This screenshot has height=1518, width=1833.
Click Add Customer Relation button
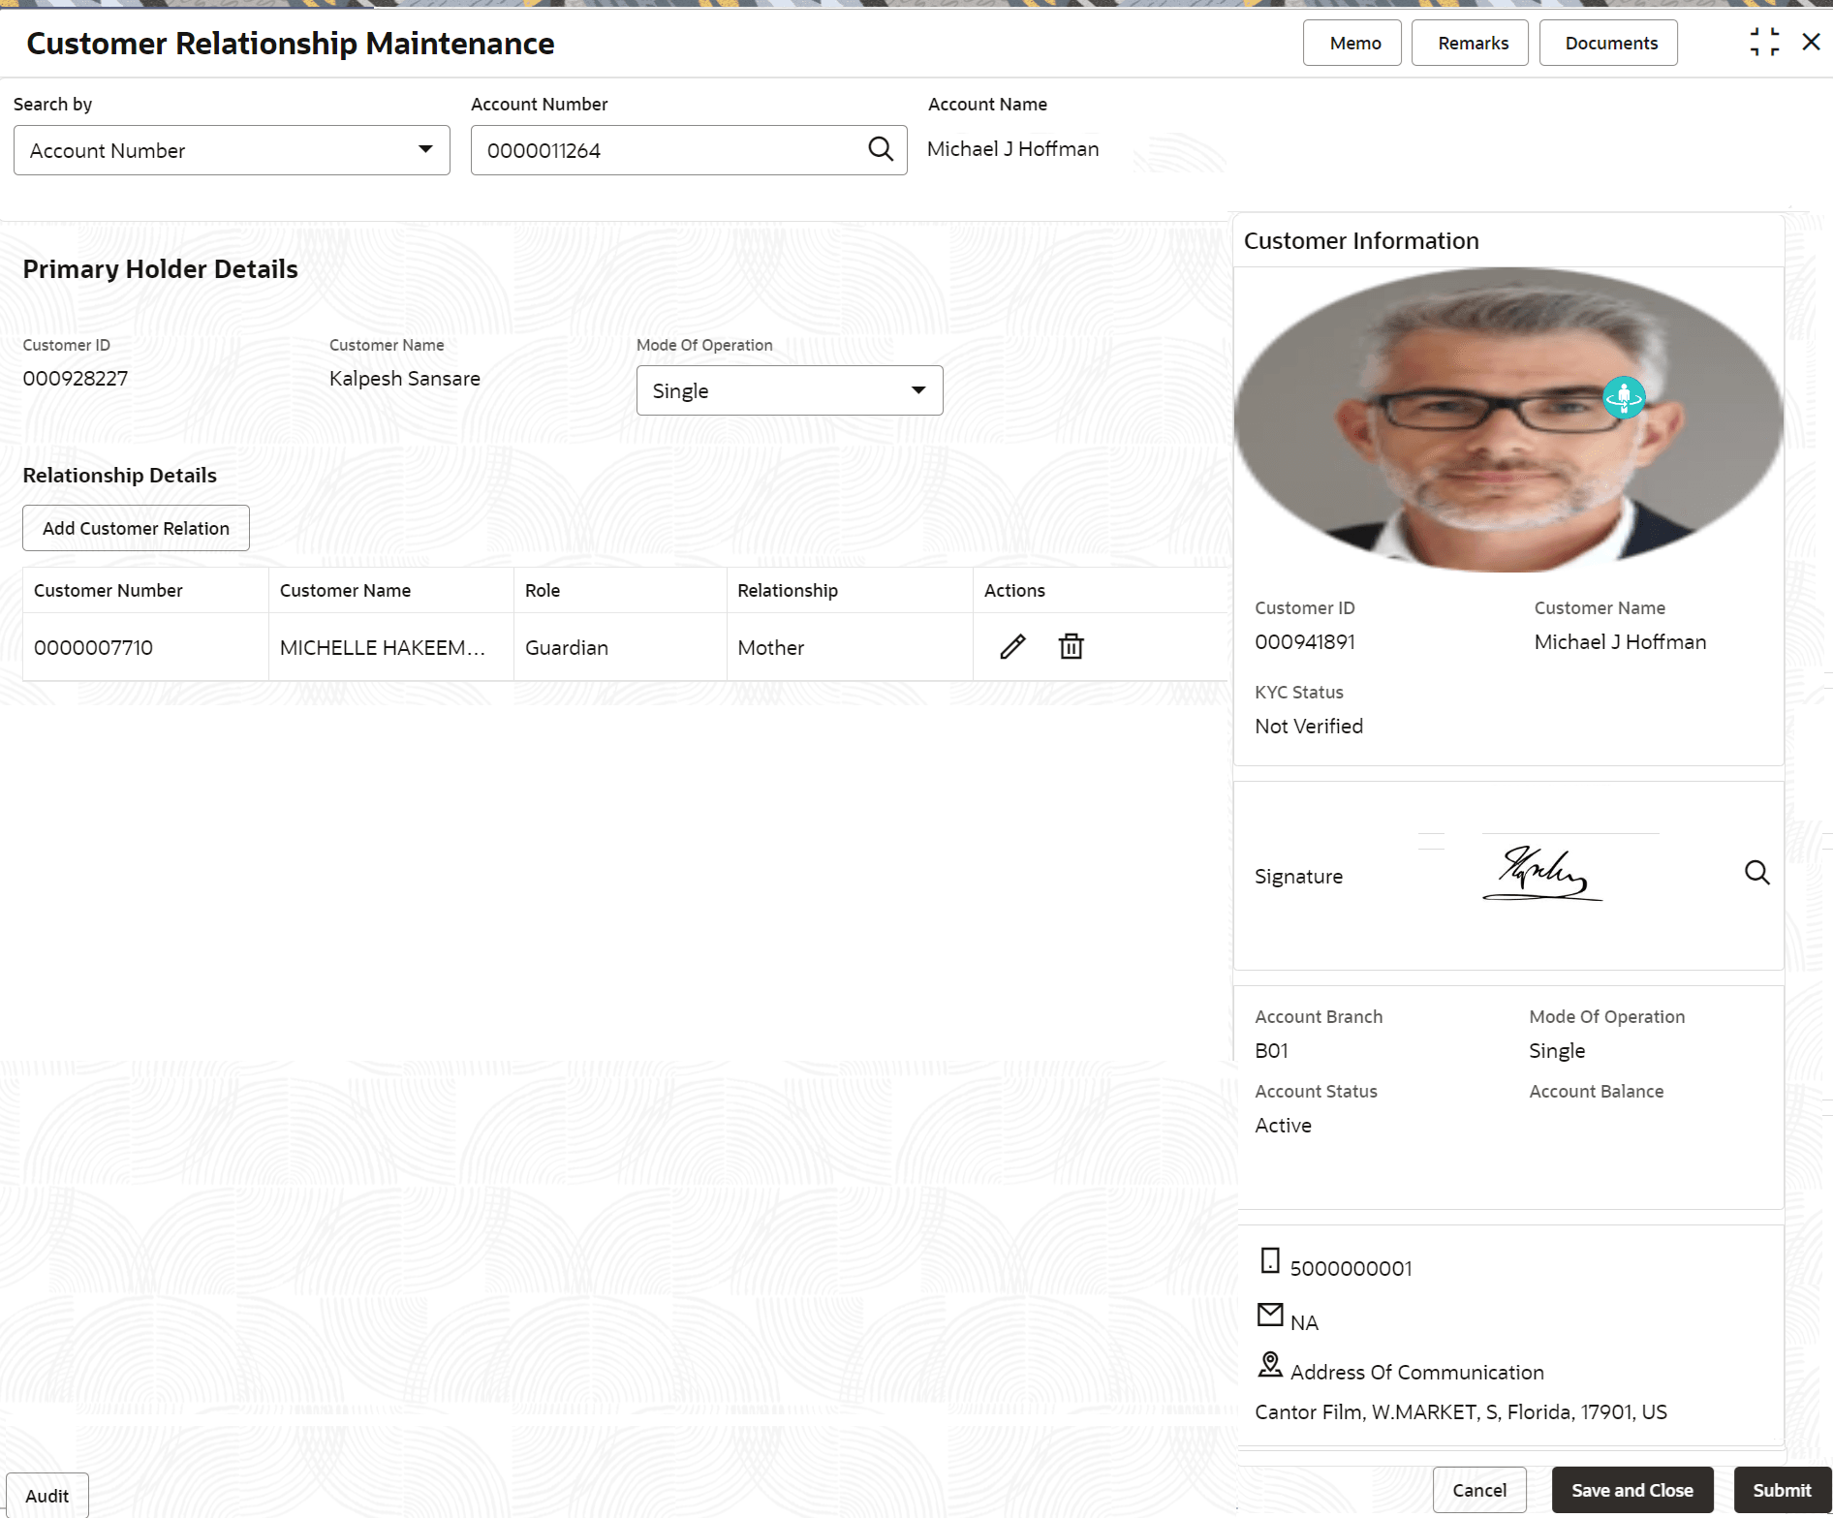(x=136, y=528)
